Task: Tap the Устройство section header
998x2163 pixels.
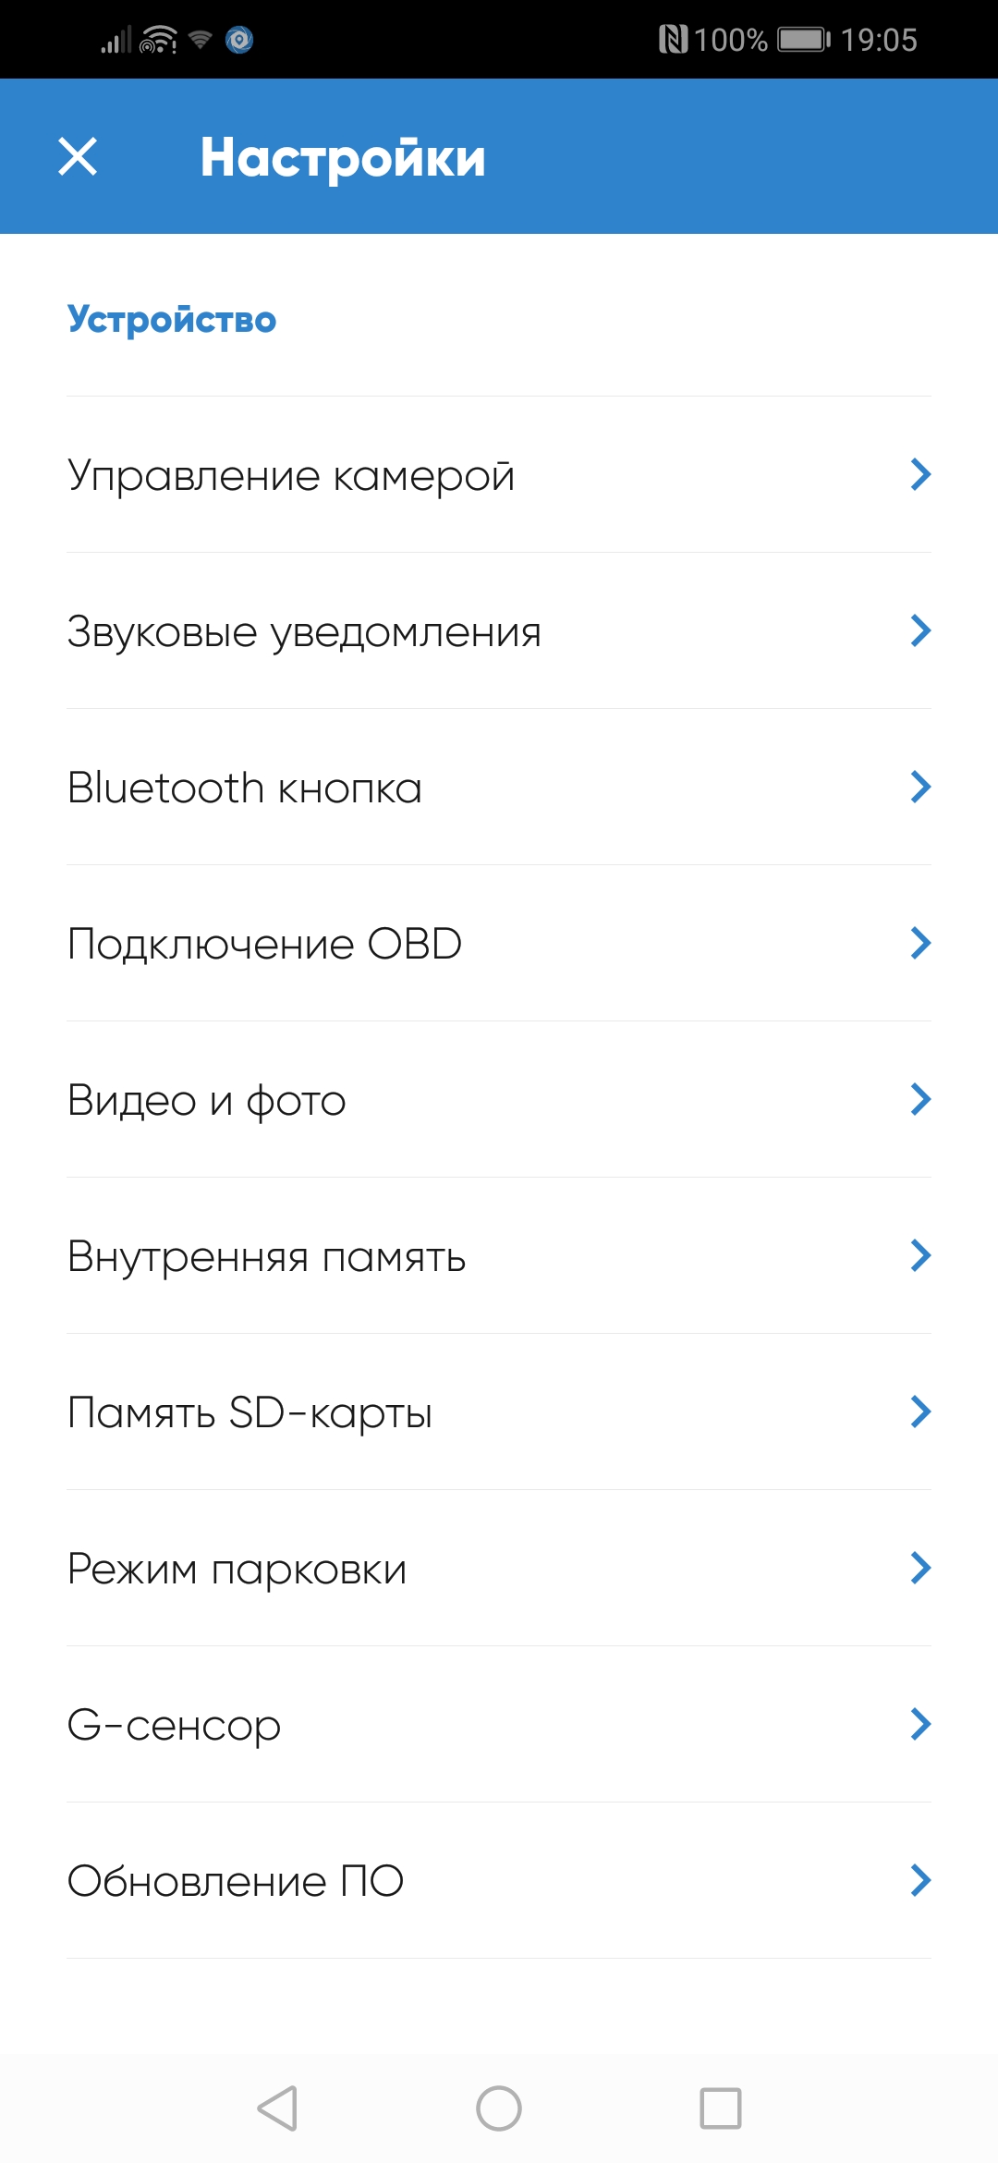Action: coord(172,320)
